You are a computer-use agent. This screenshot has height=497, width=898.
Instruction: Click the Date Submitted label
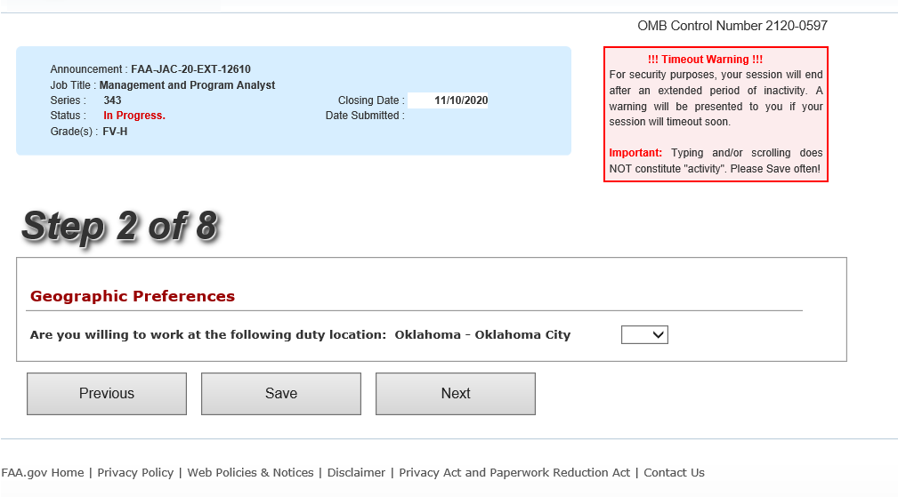pyautogui.click(x=365, y=116)
